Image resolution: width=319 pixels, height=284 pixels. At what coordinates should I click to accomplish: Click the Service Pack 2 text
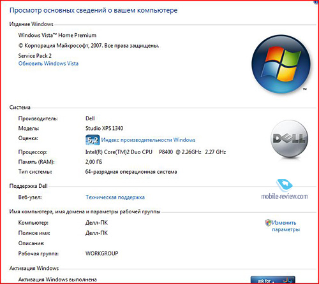pos(35,56)
